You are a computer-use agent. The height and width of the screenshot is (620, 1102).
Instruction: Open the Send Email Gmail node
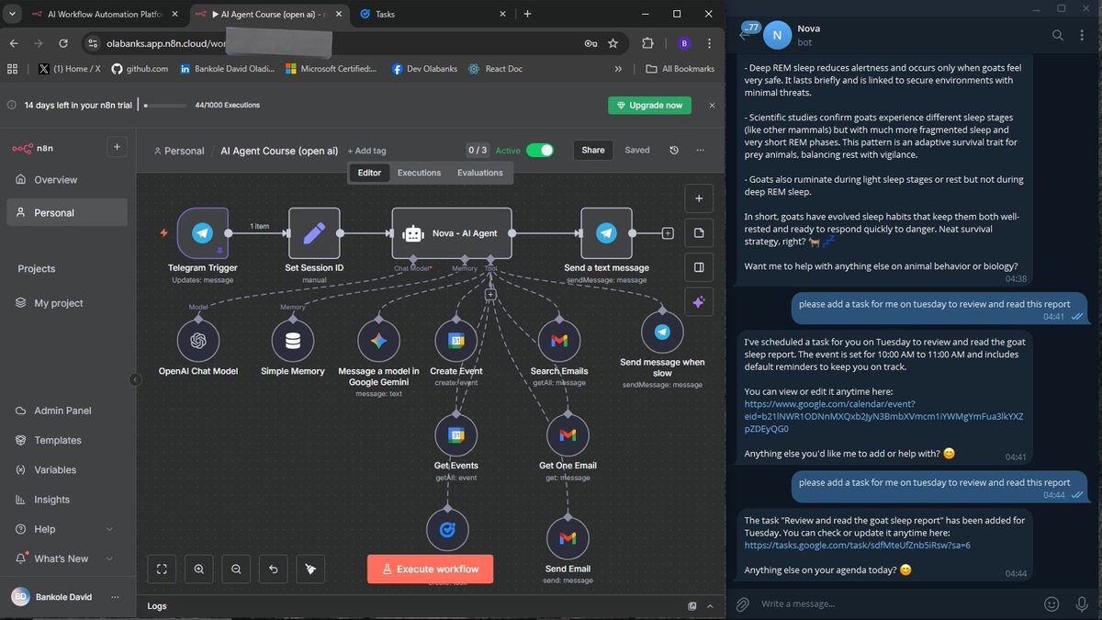(x=568, y=537)
